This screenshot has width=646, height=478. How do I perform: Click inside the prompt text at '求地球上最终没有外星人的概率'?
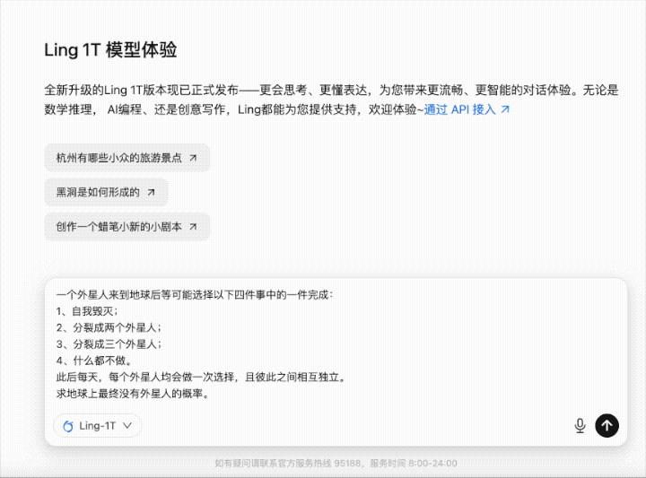coord(133,394)
